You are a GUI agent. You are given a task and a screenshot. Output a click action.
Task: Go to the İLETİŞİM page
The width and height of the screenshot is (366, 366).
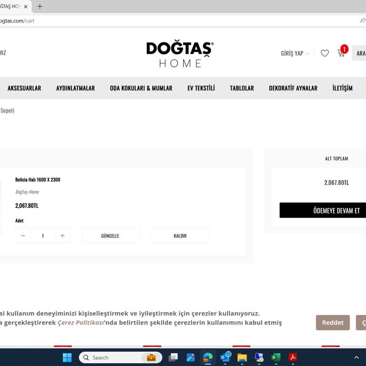[x=343, y=88]
